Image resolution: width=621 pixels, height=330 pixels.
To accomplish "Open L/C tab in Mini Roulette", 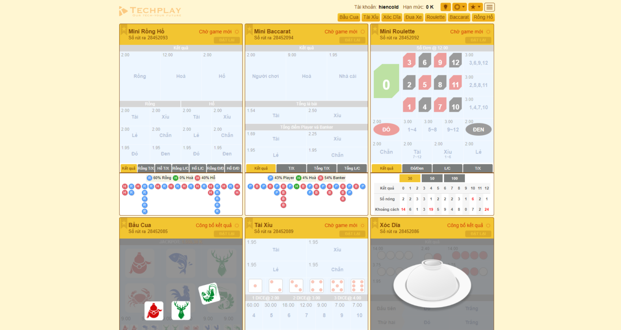I will pos(447,169).
